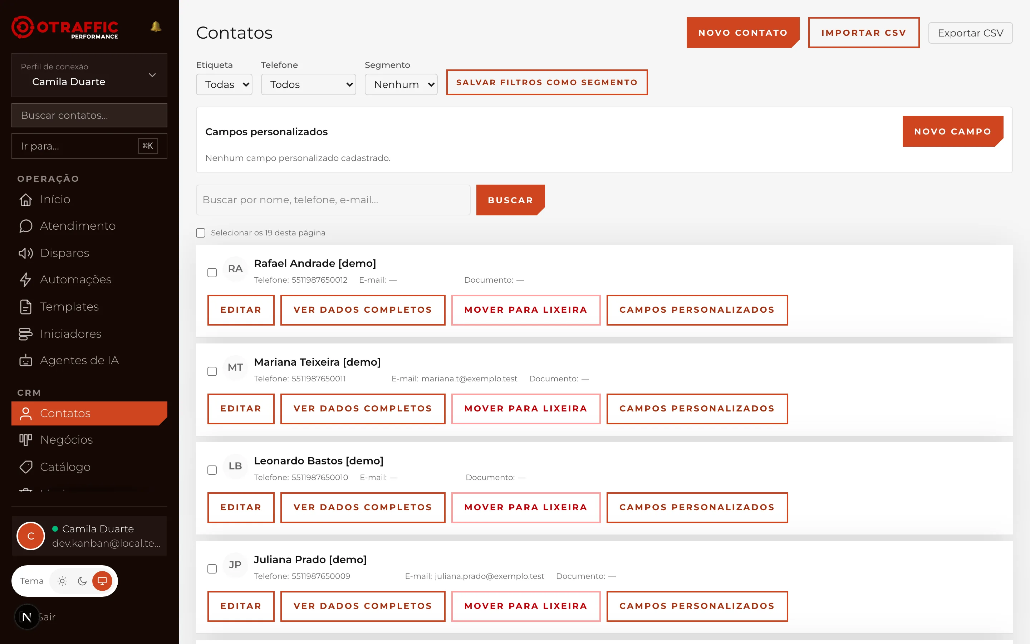Open the Etiqueta filter dropdown

[224, 84]
